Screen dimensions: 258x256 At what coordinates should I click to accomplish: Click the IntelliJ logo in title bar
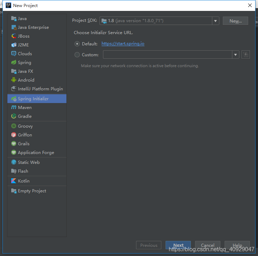[8, 5]
